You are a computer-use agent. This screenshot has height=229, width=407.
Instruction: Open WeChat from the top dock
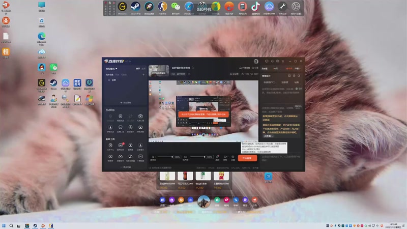coord(176,7)
